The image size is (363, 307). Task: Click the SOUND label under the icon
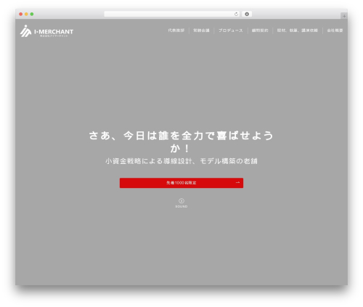(x=181, y=207)
